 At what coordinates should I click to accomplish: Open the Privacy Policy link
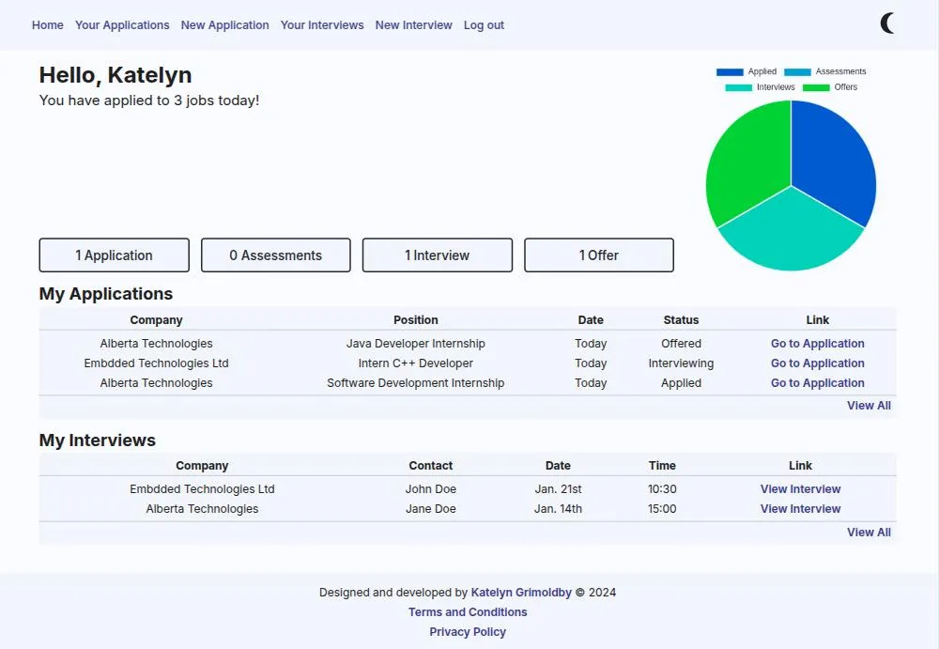pos(468,632)
